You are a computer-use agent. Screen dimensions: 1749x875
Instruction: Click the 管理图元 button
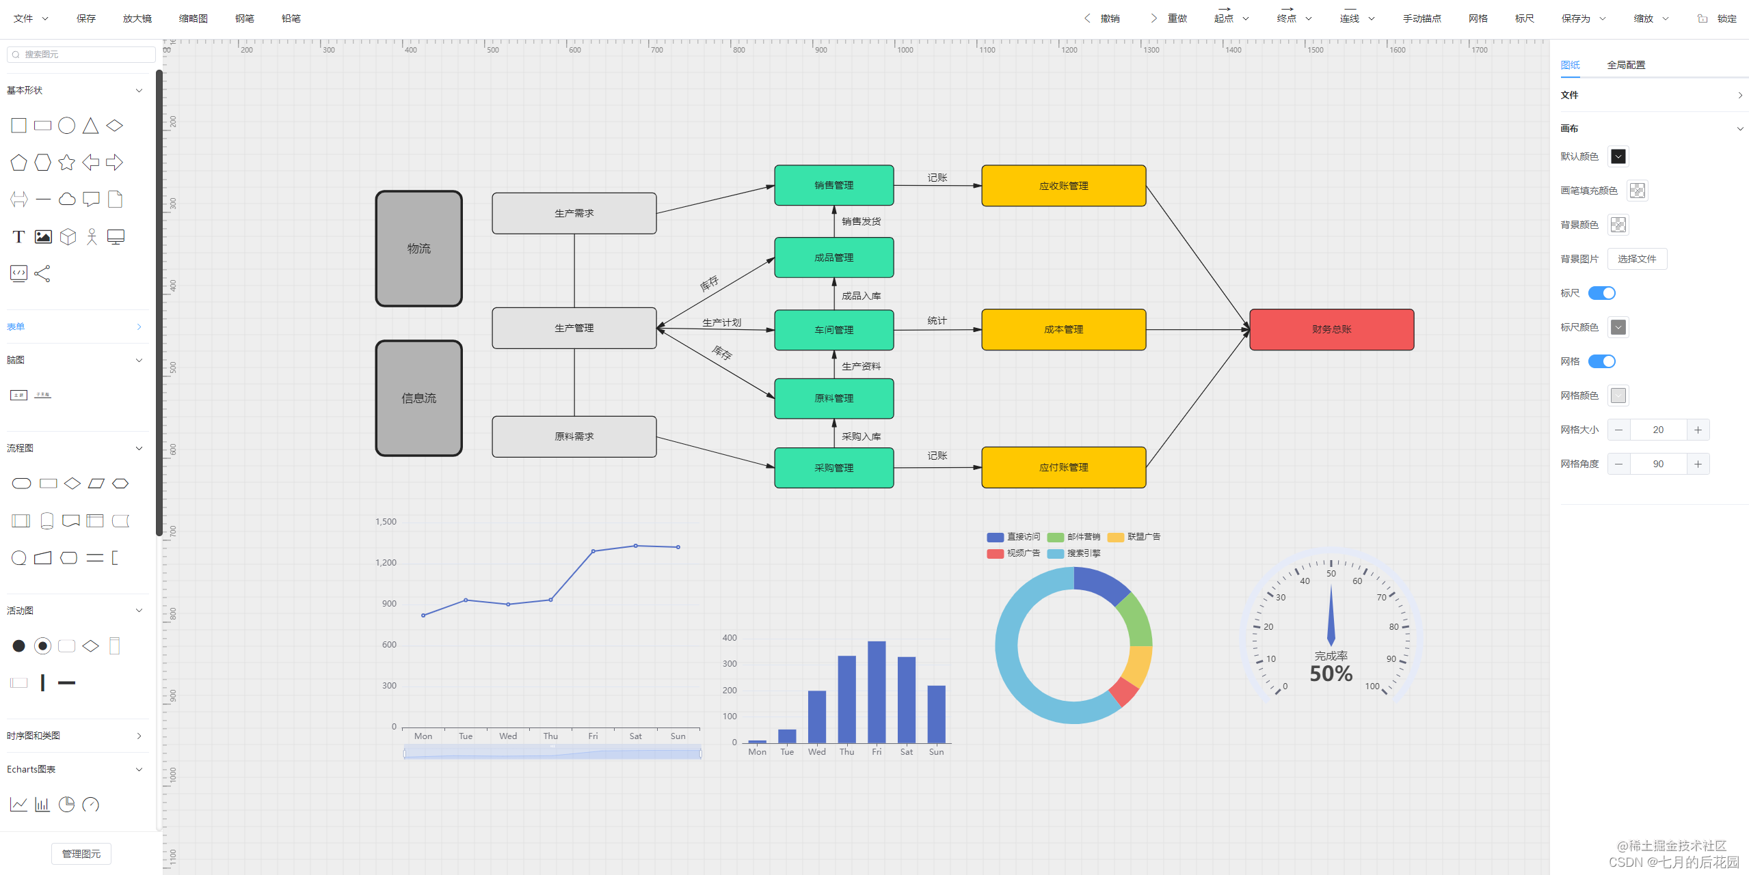click(x=81, y=853)
